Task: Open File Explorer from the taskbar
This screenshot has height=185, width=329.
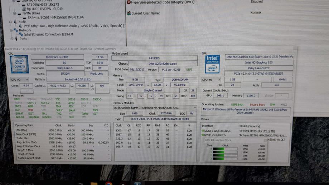Action: 94,184
